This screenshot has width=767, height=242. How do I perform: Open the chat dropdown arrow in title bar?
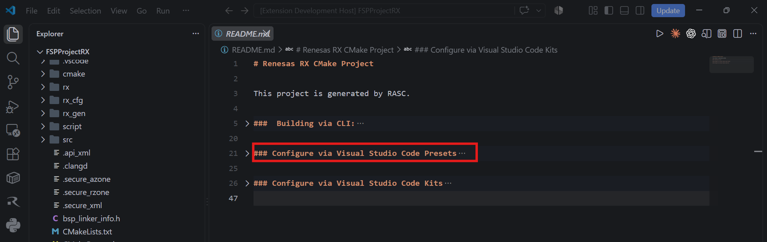tap(539, 11)
